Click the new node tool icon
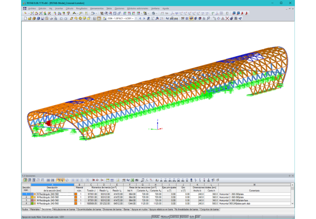The height and width of the screenshot is (219, 316). pyautogui.click(x=25, y=13)
